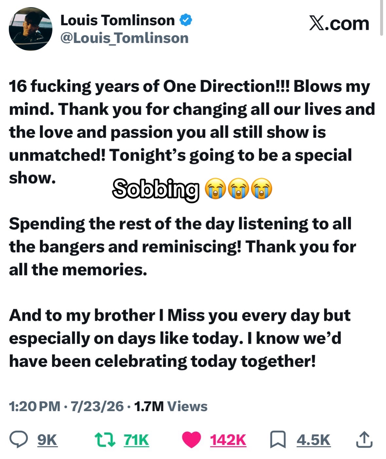The image size is (386, 459).
Task: Open the 4.5K bookmarks count
Action: click(314, 440)
